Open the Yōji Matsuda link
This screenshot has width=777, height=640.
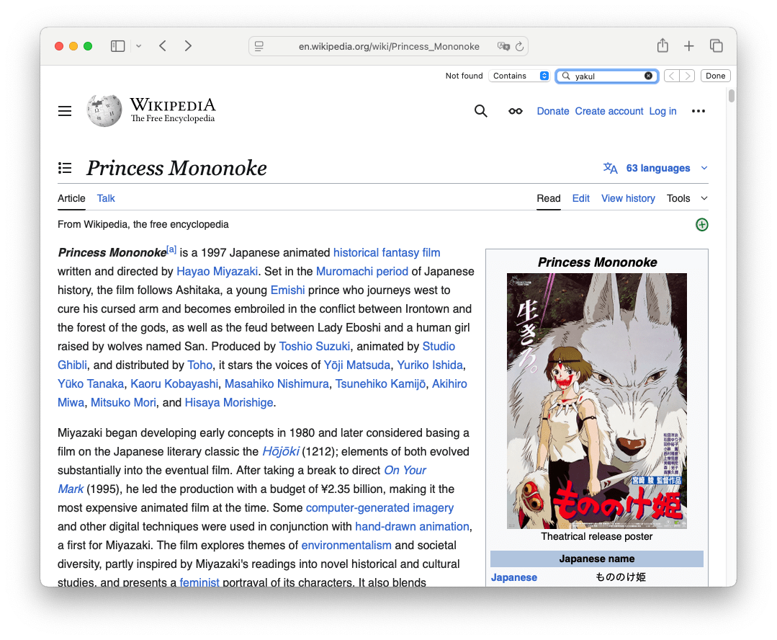(356, 365)
